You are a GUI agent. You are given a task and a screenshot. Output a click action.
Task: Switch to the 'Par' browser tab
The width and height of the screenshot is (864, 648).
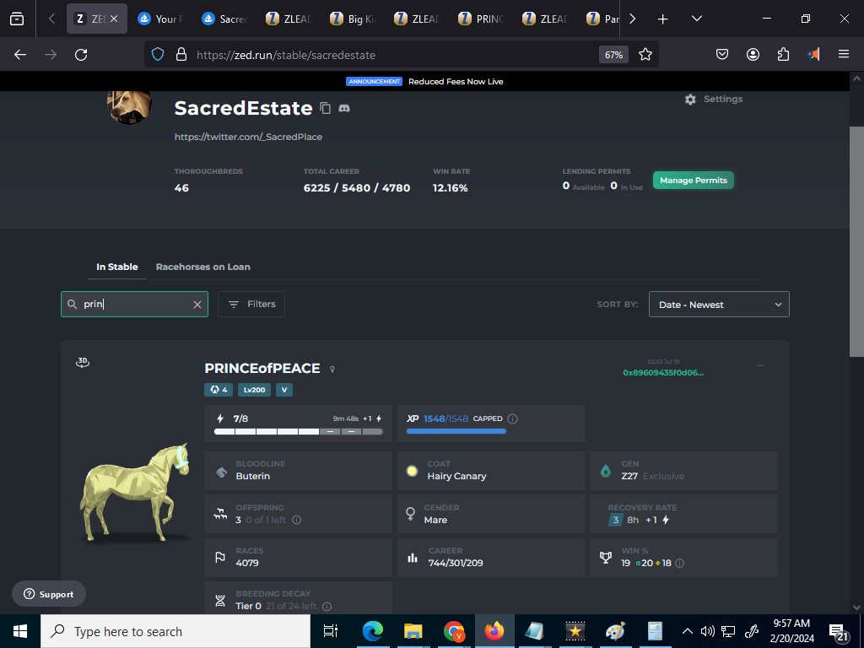tap(604, 19)
